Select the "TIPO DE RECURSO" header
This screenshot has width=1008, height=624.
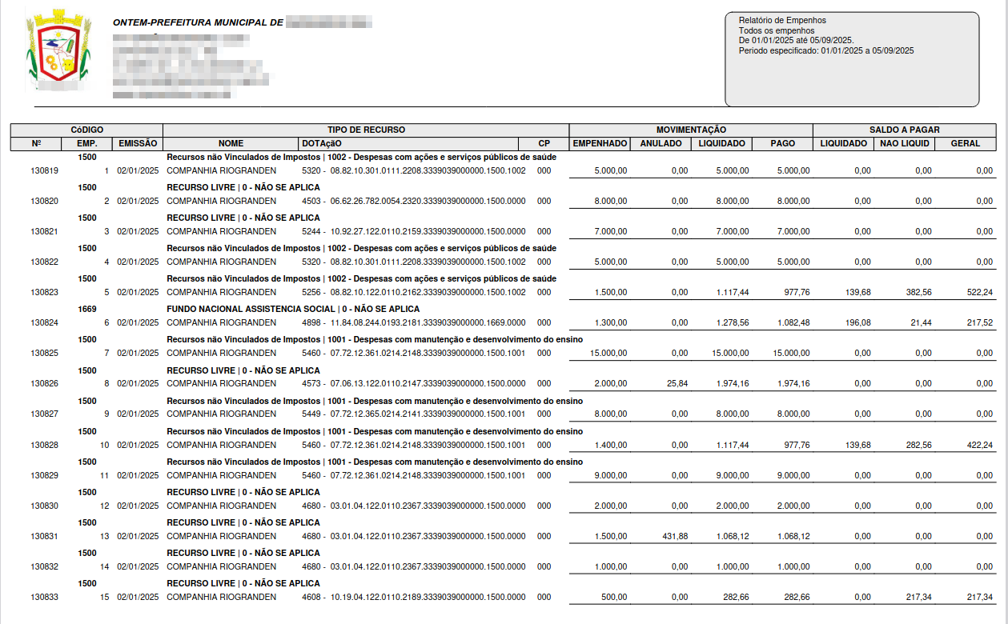coord(366,130)
